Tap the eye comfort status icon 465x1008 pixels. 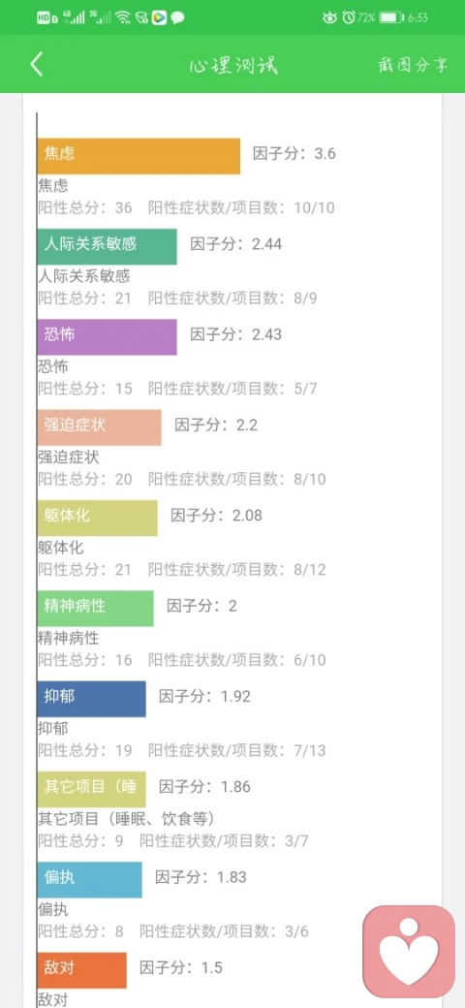coord(329,17)
